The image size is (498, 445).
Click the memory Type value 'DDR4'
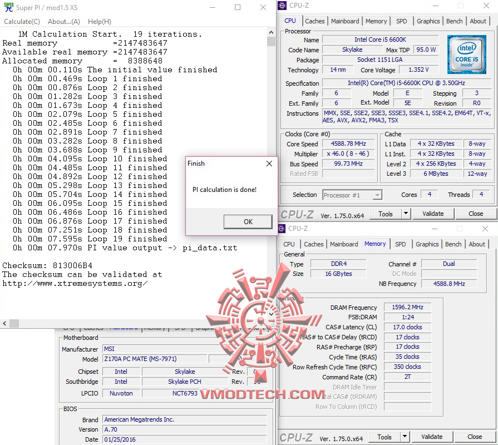[338, 264]
